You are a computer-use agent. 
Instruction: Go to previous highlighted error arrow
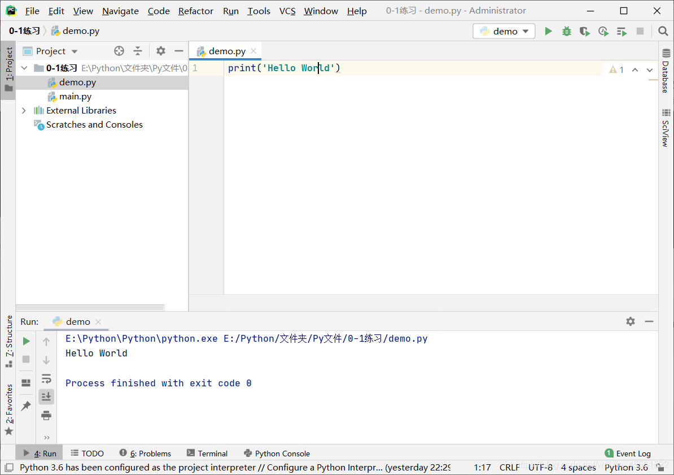pos(635,69)
